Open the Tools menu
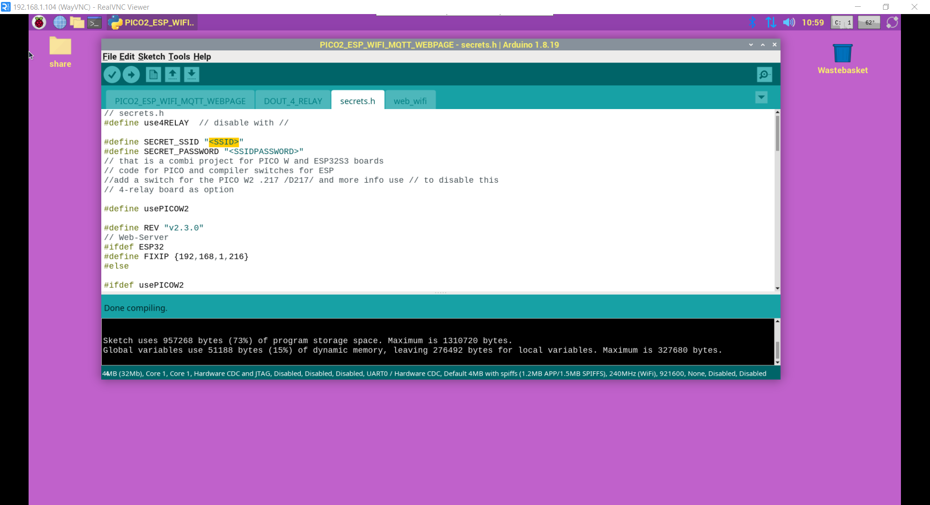930x505 pixels. 179,57
